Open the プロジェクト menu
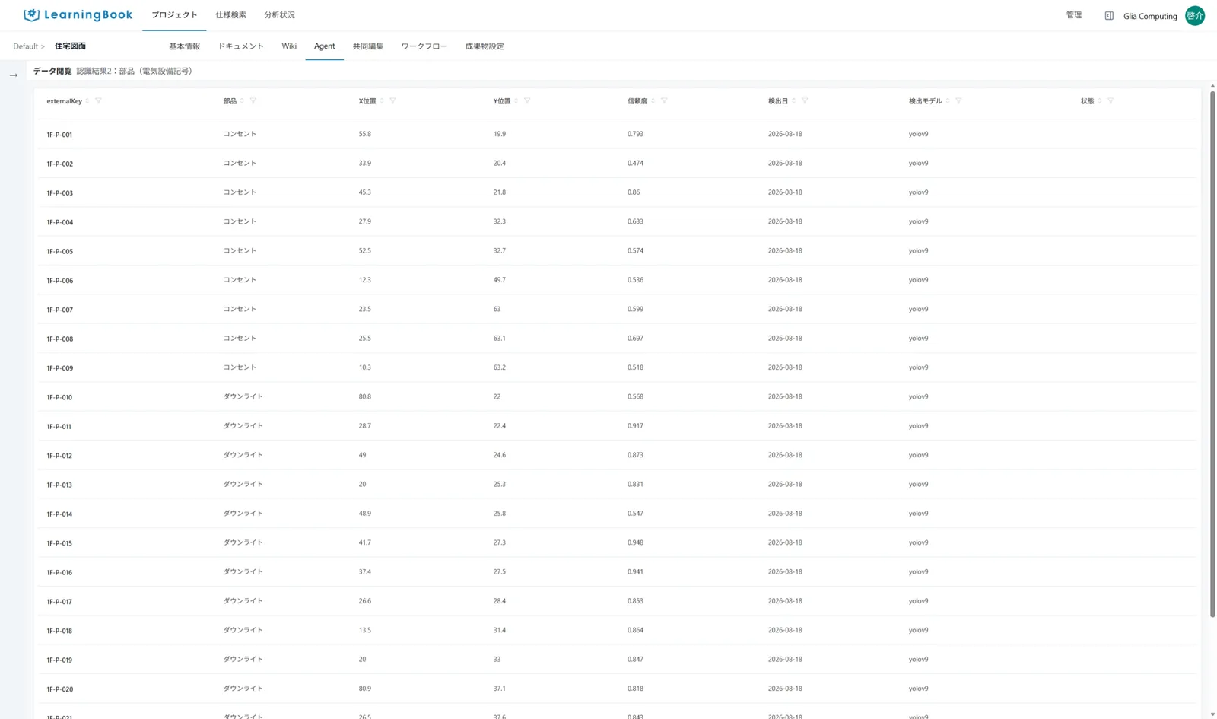 [174, 15]
